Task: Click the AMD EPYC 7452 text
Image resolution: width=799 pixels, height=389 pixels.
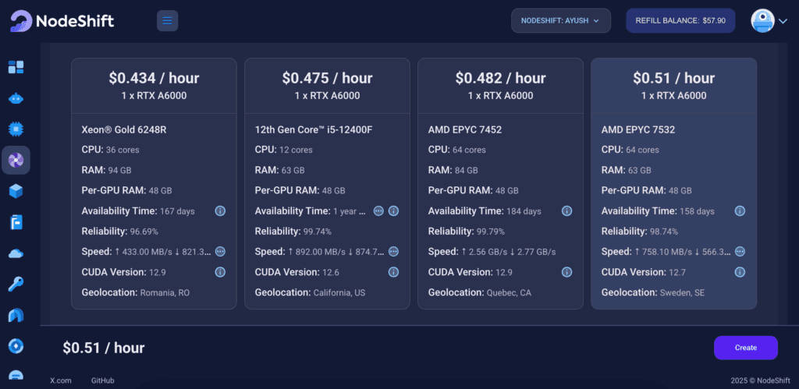Action: 465,130
